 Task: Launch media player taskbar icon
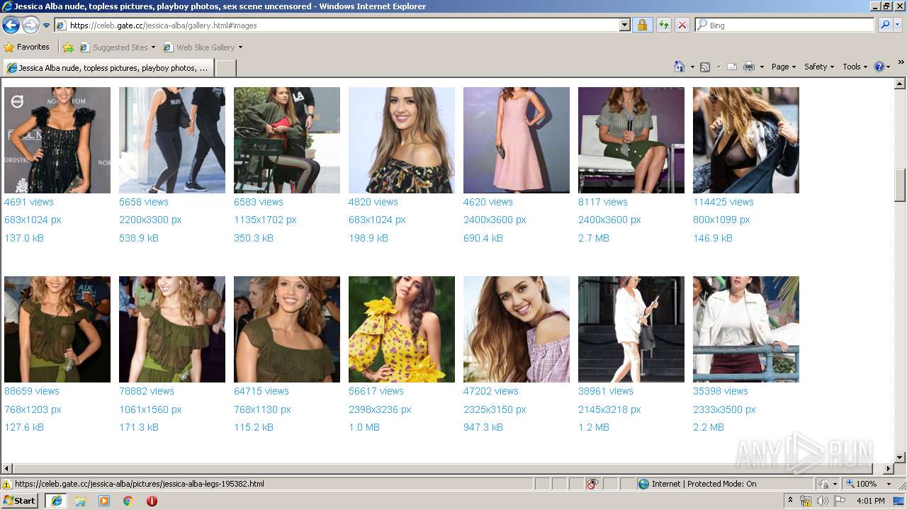pyautogui.click(x=104, y=501)
